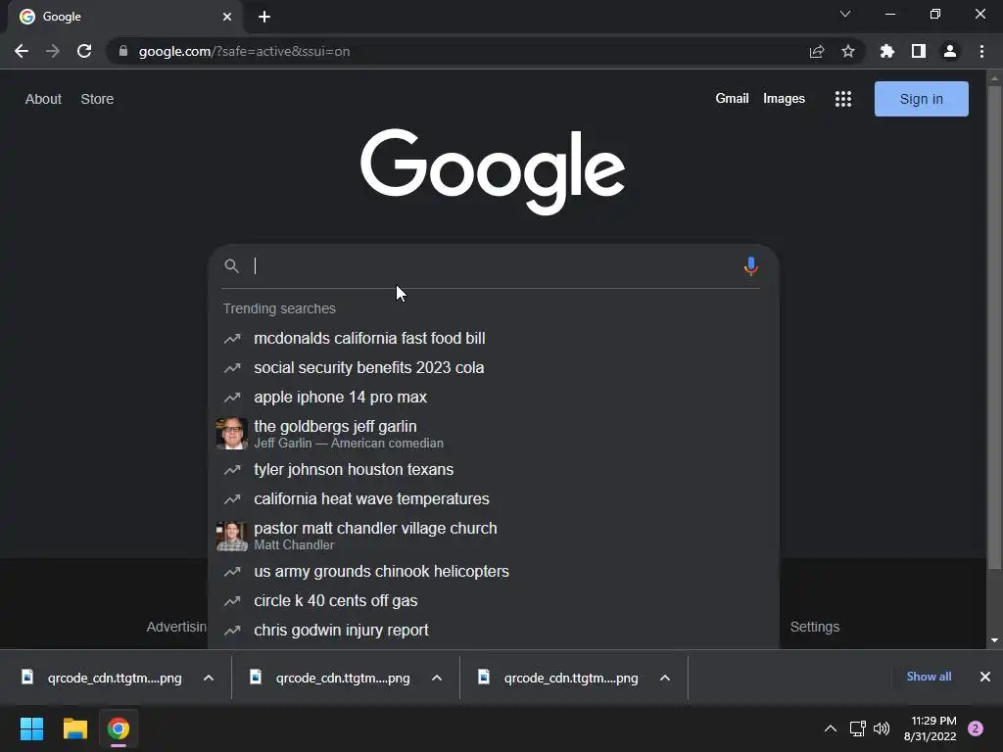Click the lock icon in address bar
This screenshot has width=1003, height=752.
(x=123, y=51)
